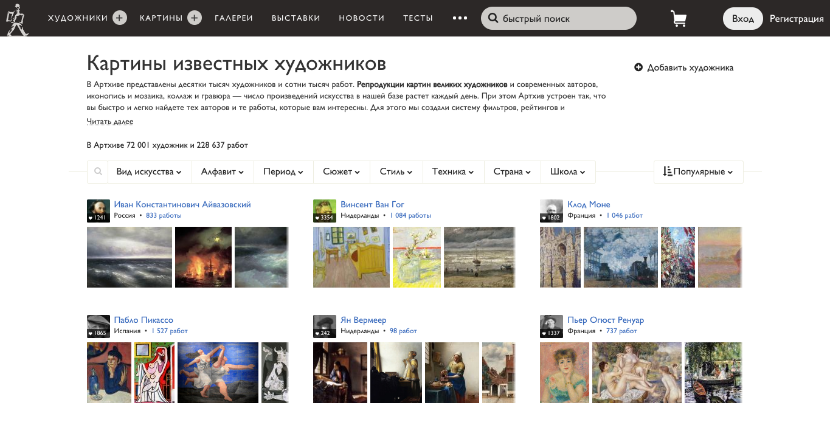Expand the Техника filter

[454, 172]
